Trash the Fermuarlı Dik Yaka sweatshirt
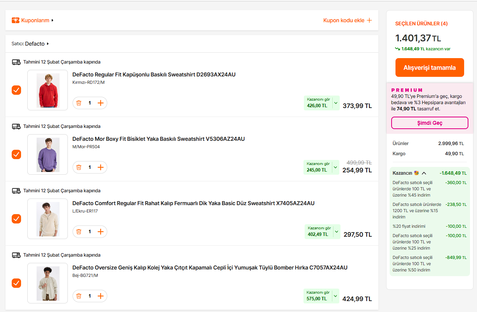 tap(79, 232)
